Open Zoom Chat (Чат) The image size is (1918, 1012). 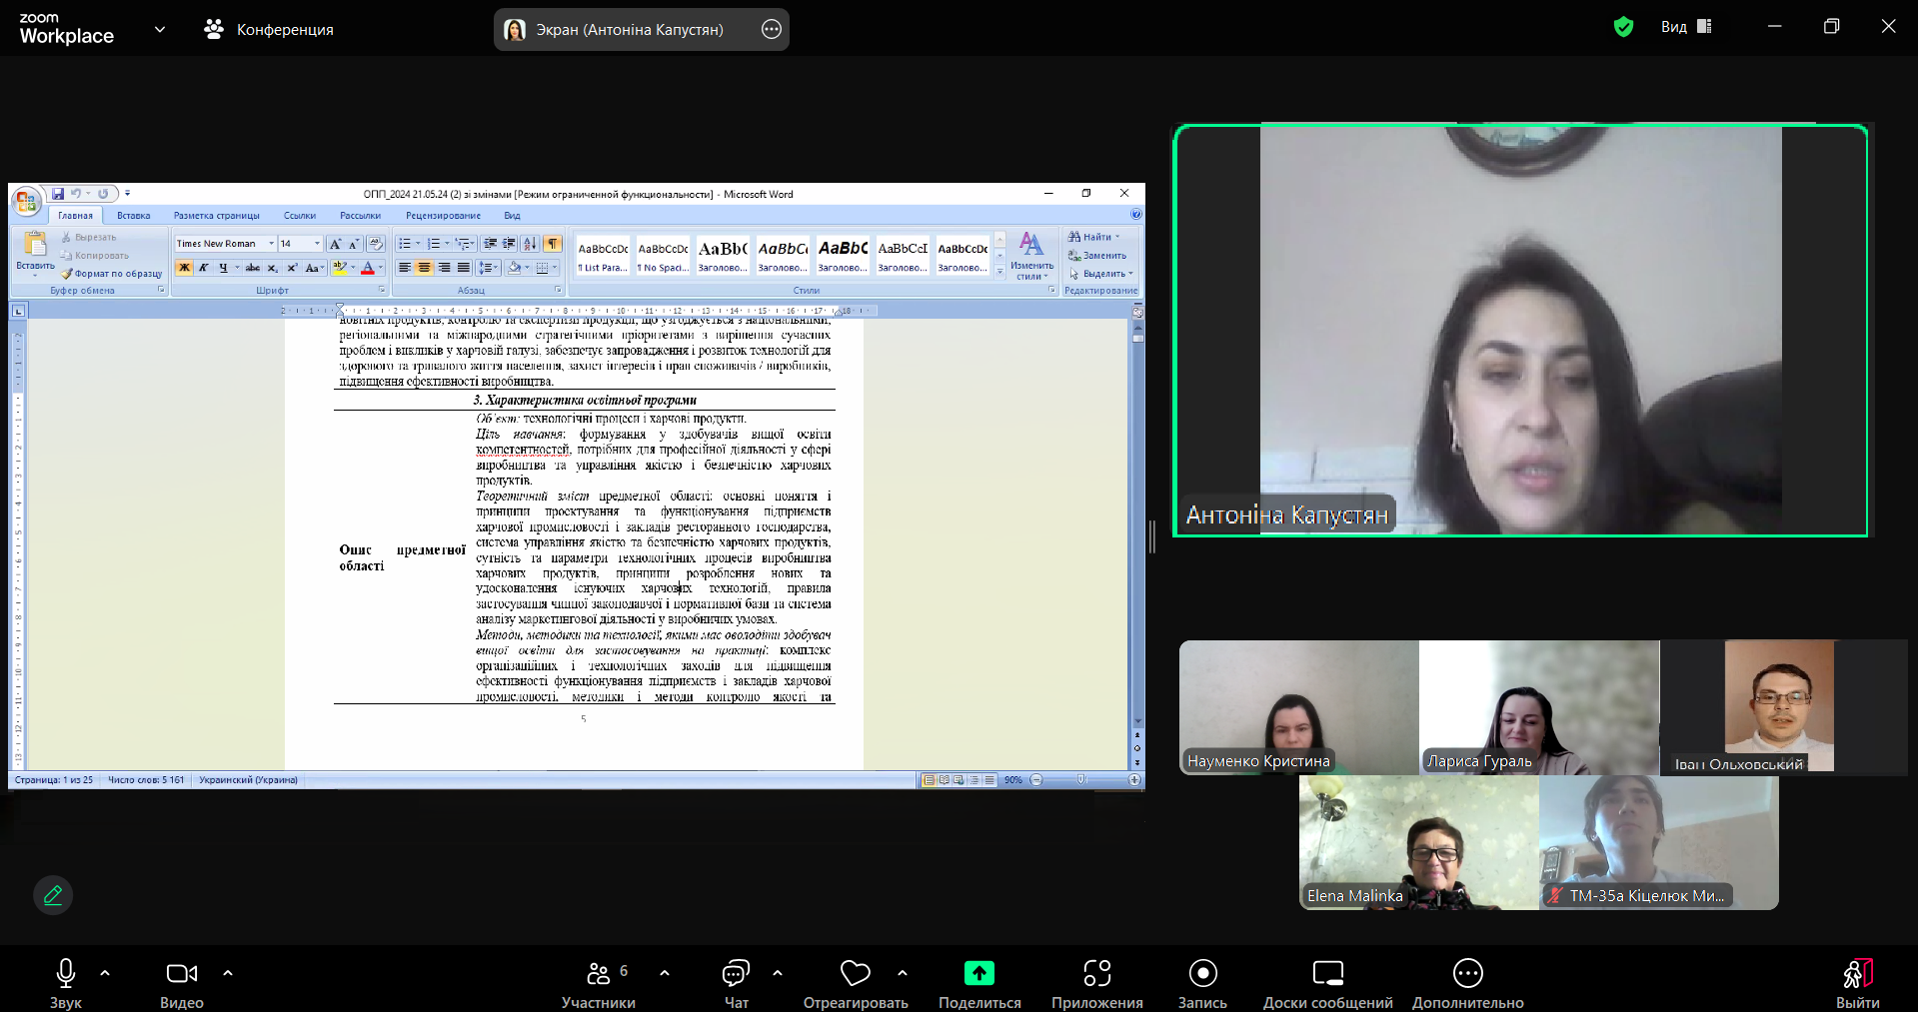click(x=737, y=984)
